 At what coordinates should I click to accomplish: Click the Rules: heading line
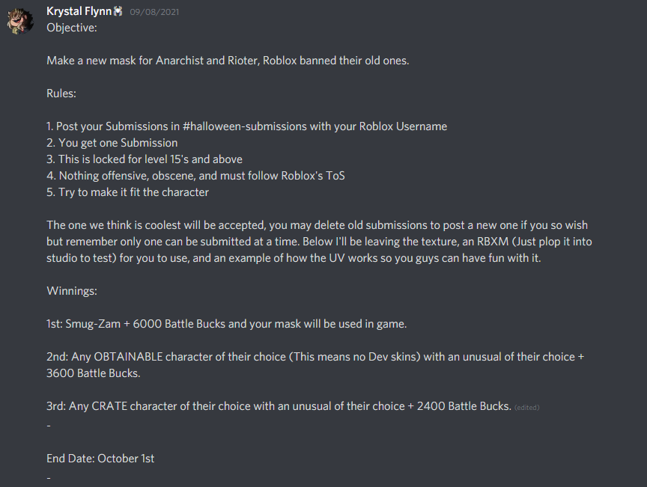click(61, 94)
